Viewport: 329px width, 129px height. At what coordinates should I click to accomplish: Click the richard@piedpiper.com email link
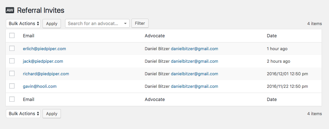(x=46, y=74)
